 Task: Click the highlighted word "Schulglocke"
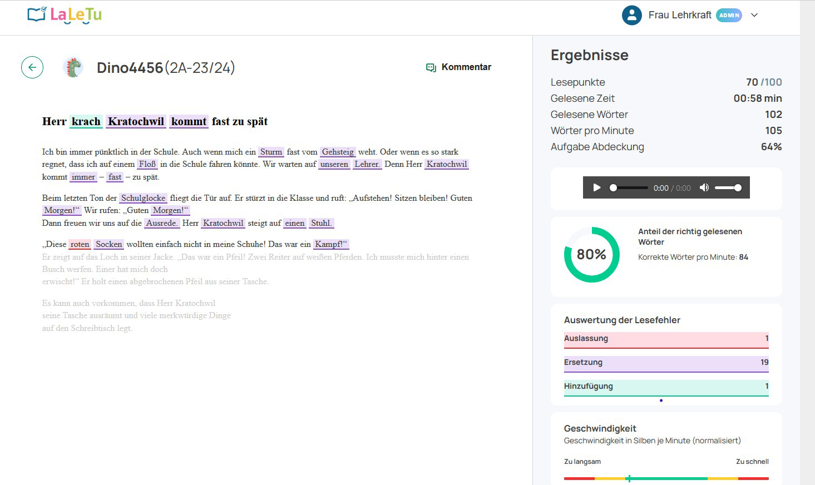(144, 198)
